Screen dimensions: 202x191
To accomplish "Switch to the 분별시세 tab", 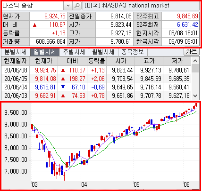I will pos(16,52).
